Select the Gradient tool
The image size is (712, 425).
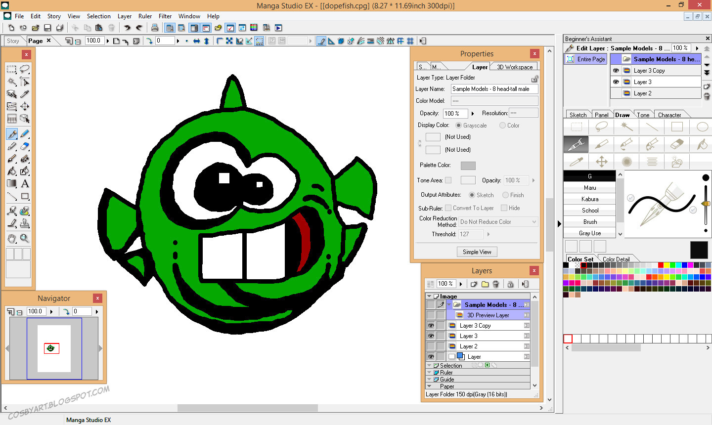[12, 183]
